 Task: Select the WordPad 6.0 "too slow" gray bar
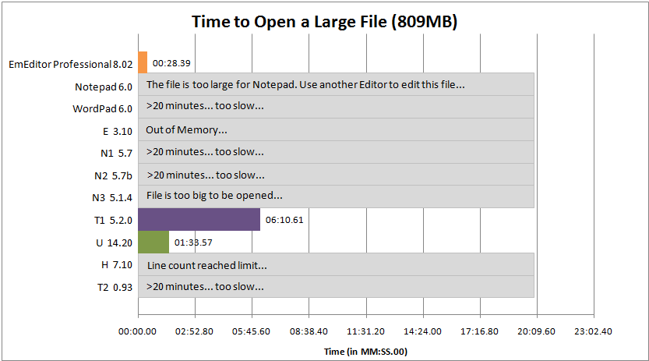pos(336,107)
